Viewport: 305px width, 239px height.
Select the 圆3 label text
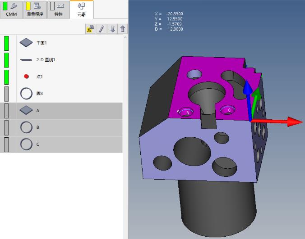point(40,94)
